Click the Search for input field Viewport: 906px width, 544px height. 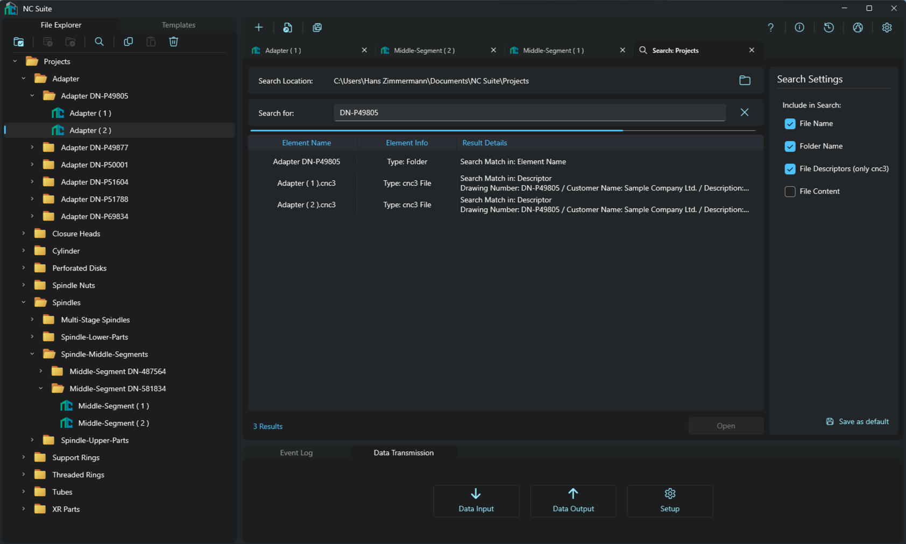coord(529,113)
